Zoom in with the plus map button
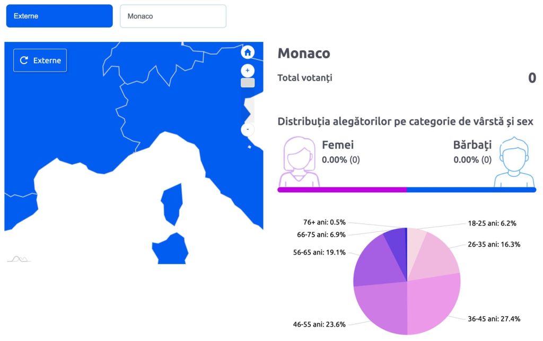 pyautogui.click(x=247, y=70)
